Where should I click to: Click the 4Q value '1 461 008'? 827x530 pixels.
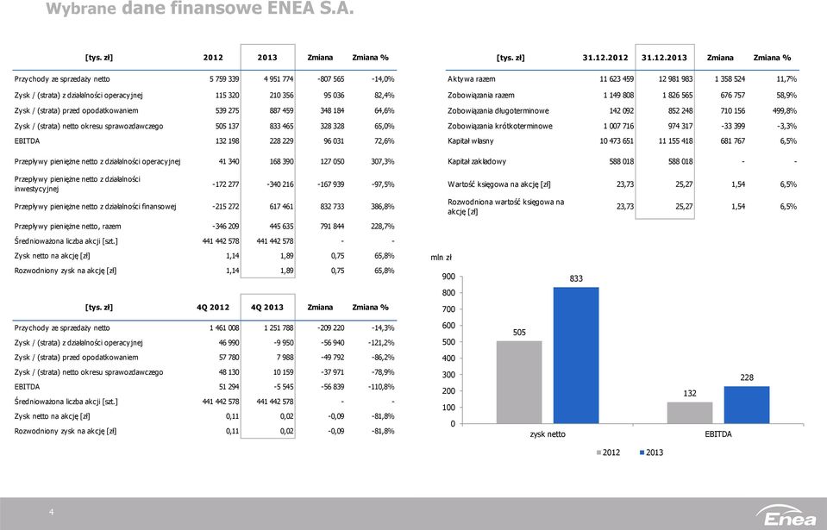click(x=224, y=327)
